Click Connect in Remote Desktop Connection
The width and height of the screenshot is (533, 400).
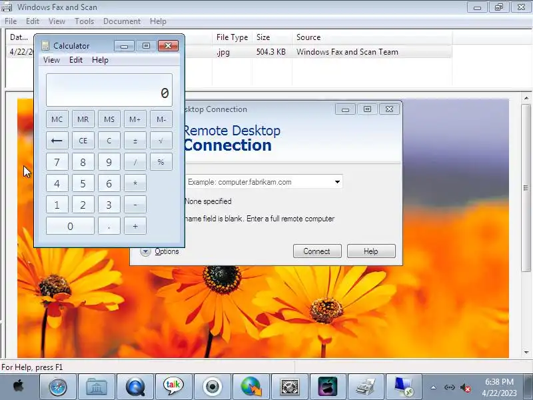[317, 251]
